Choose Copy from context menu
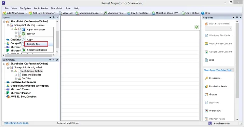244x127 pixels. click(37, 40)
